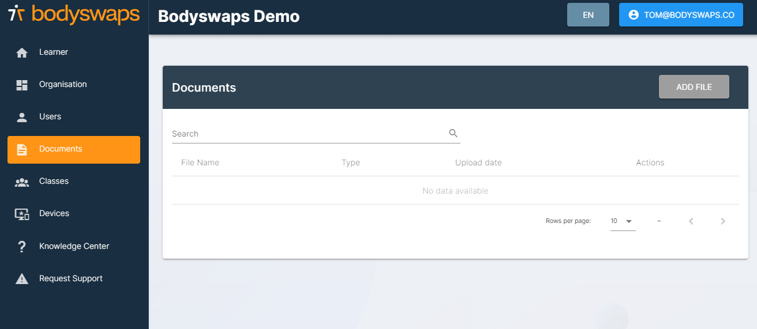Image resolution: width=757 pixels, height=329 pixels.
Task: Open the Knowledge Center menu item
Action: click(x=74, y=247)
